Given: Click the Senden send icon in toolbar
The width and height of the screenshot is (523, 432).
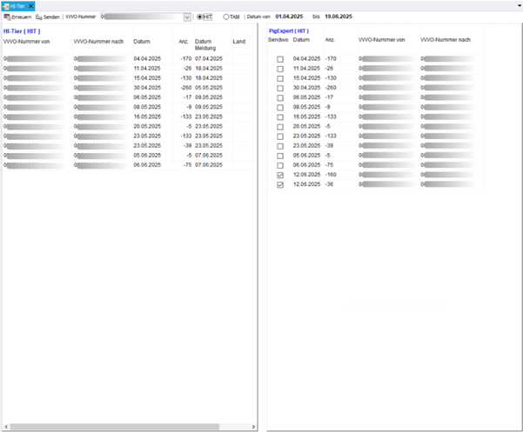Looking at the screenshot, I should click(x=39, y=17).
